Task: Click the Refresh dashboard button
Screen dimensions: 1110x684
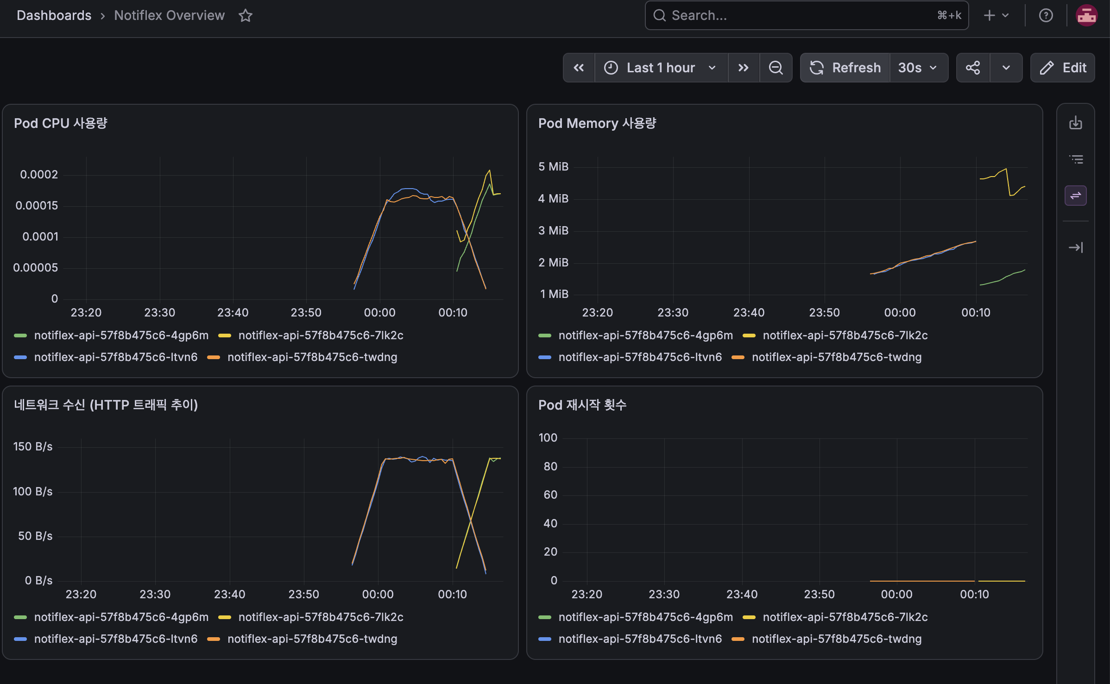Action: pos(845,68)
